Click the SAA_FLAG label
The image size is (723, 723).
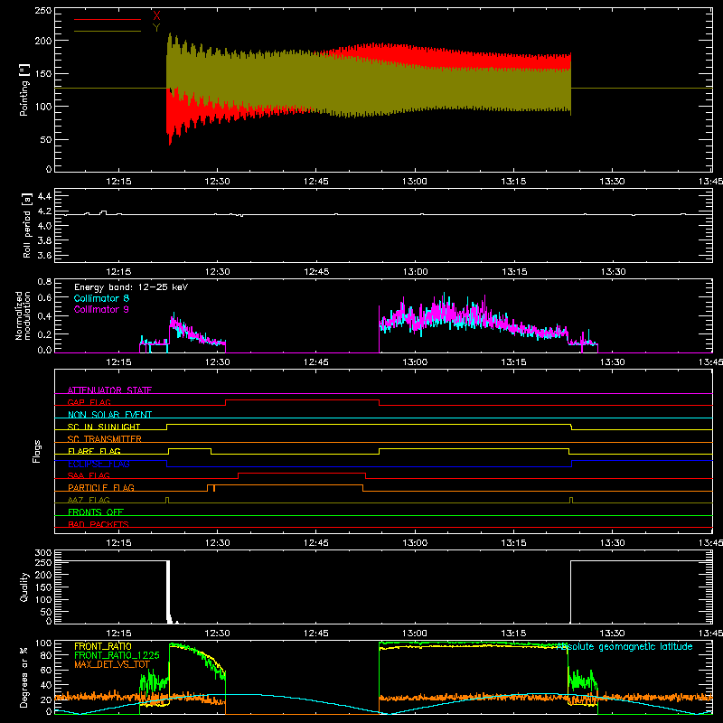coord(89,475)
